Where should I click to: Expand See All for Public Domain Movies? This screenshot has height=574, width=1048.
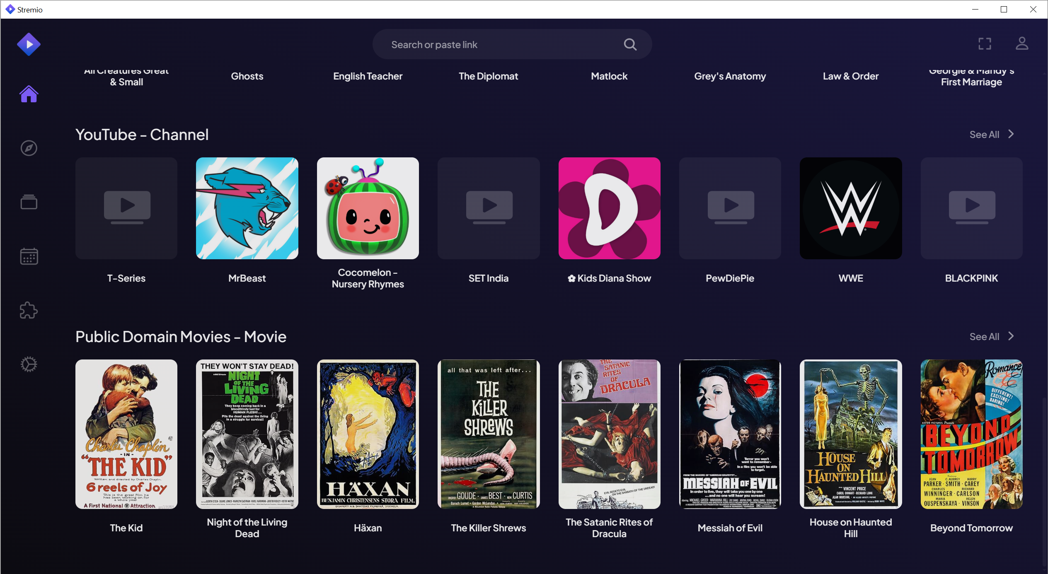click(991, 337)
